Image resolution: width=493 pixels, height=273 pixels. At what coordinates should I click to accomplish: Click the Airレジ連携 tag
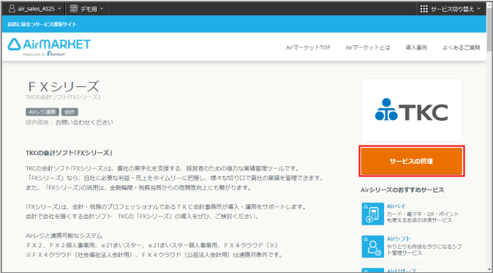coord(42,112)
